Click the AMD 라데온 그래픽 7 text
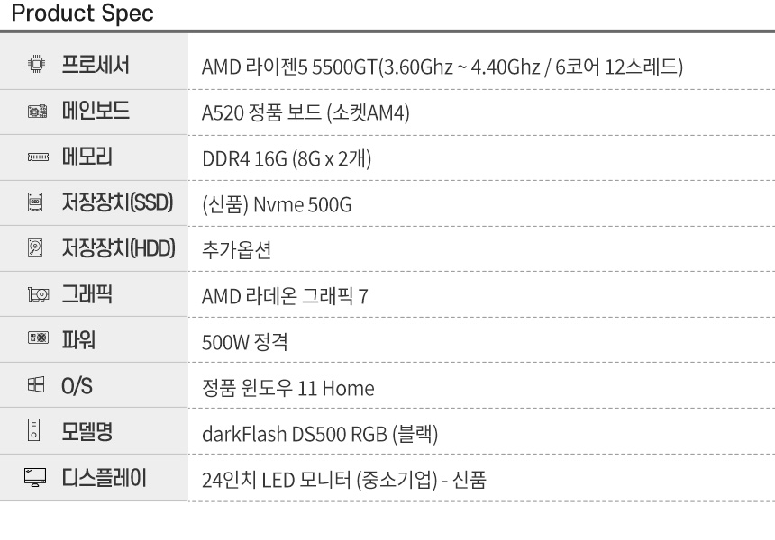 285,298
